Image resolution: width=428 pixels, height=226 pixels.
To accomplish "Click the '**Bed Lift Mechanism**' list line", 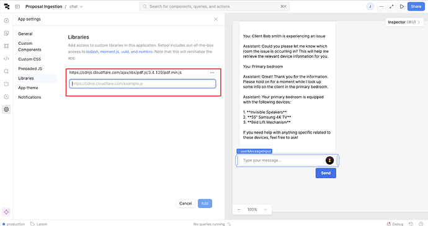I will [x=267, y=122].
